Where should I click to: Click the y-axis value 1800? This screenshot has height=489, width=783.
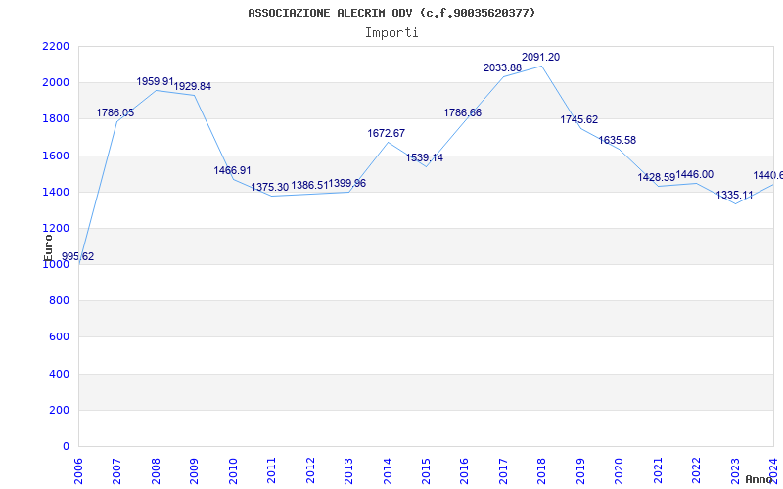click(56, 119)
